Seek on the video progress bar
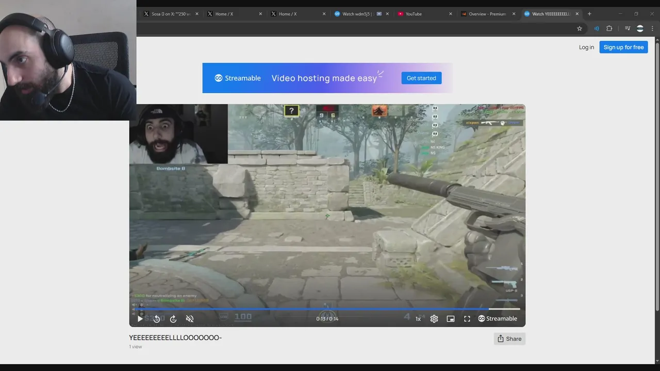This screenshot has width=660, height=371. pos(327,309)
